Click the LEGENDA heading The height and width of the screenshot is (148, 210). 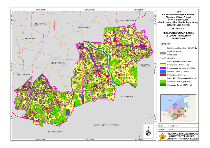166,44
